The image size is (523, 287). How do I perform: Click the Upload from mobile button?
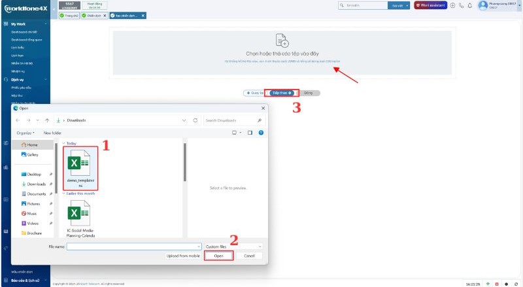183,256
